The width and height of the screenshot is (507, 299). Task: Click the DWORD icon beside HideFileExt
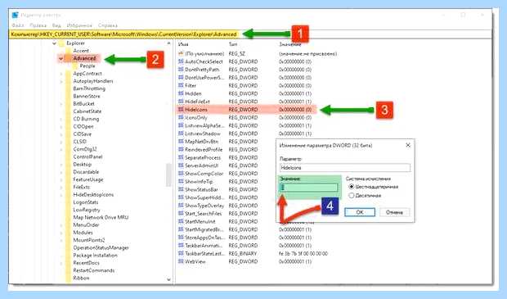181,102
